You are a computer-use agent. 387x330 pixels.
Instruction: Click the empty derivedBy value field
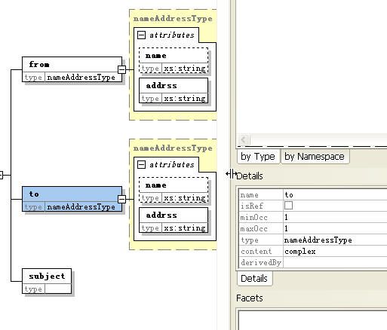(335, 263)
